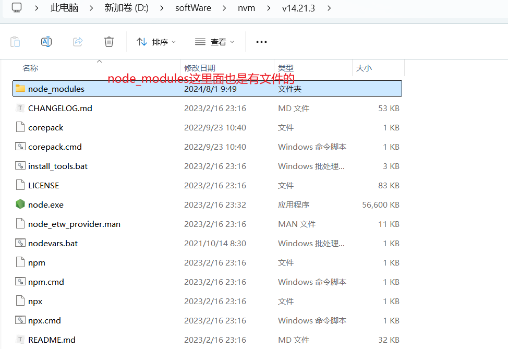Sort by the 修改日期 column header
This screenshot has width=508, height=349.
pyautogui.click(x=199, y=68)
